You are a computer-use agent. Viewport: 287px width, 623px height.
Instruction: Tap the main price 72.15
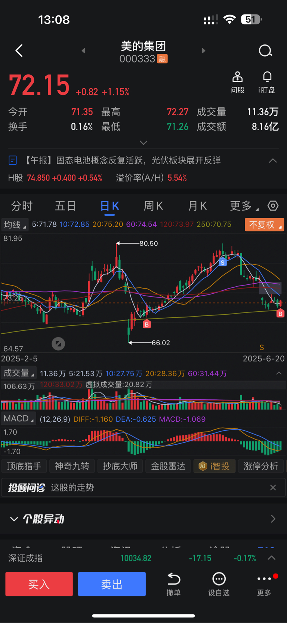[39, 85]
